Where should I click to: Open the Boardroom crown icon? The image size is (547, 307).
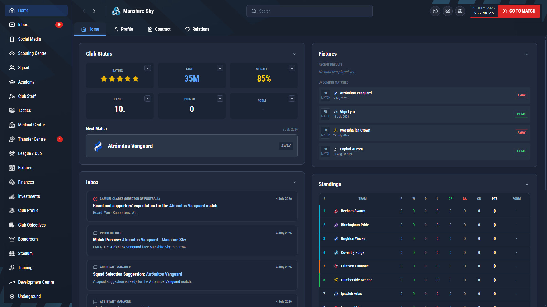coord(12,239)
